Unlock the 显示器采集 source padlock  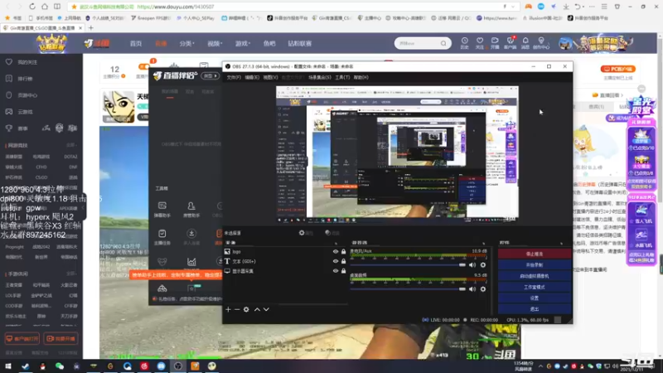(343, 271)
